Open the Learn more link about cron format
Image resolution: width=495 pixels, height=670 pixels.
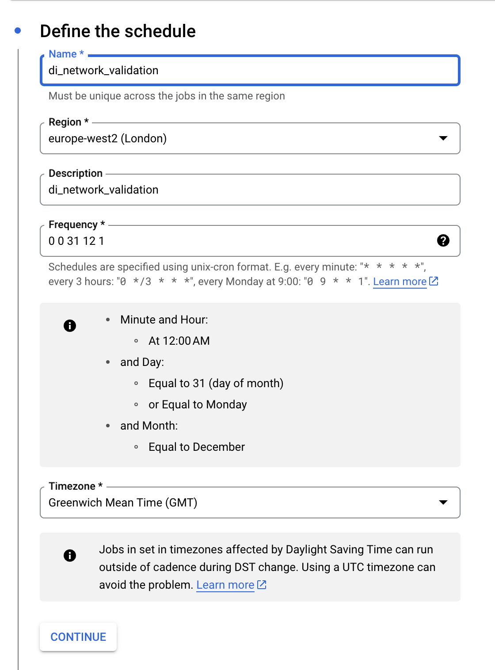coord(400,282)
